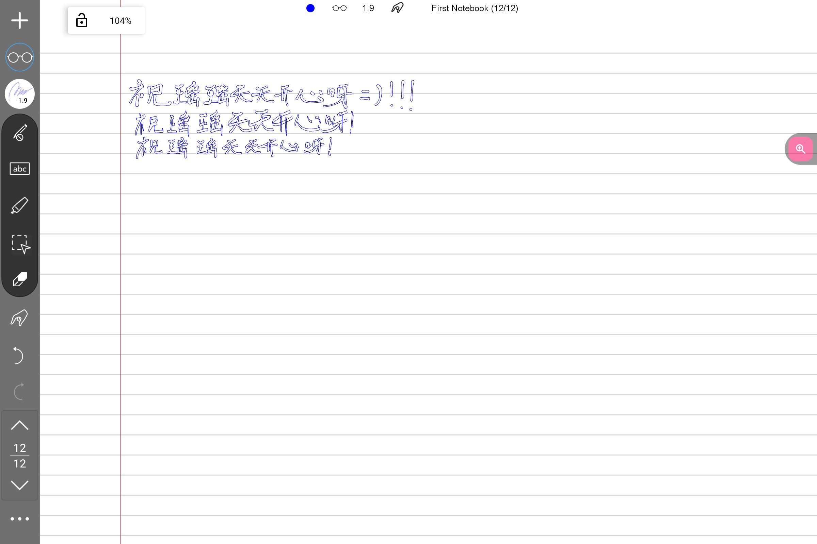Click the glasses reading mode icon in sidebar
Image resolution: width=817 pixels, height=544 pixels.
pos(20,57)
